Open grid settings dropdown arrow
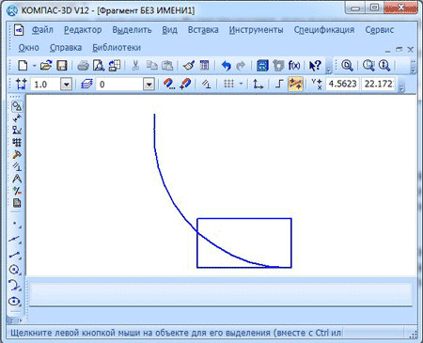The image size is (423, 343). pos(241,84)
